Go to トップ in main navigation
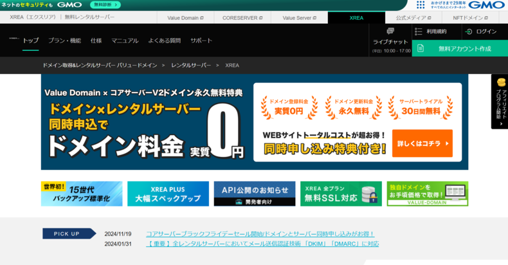Viewport: 508px width, 265px height. [30, 41]
